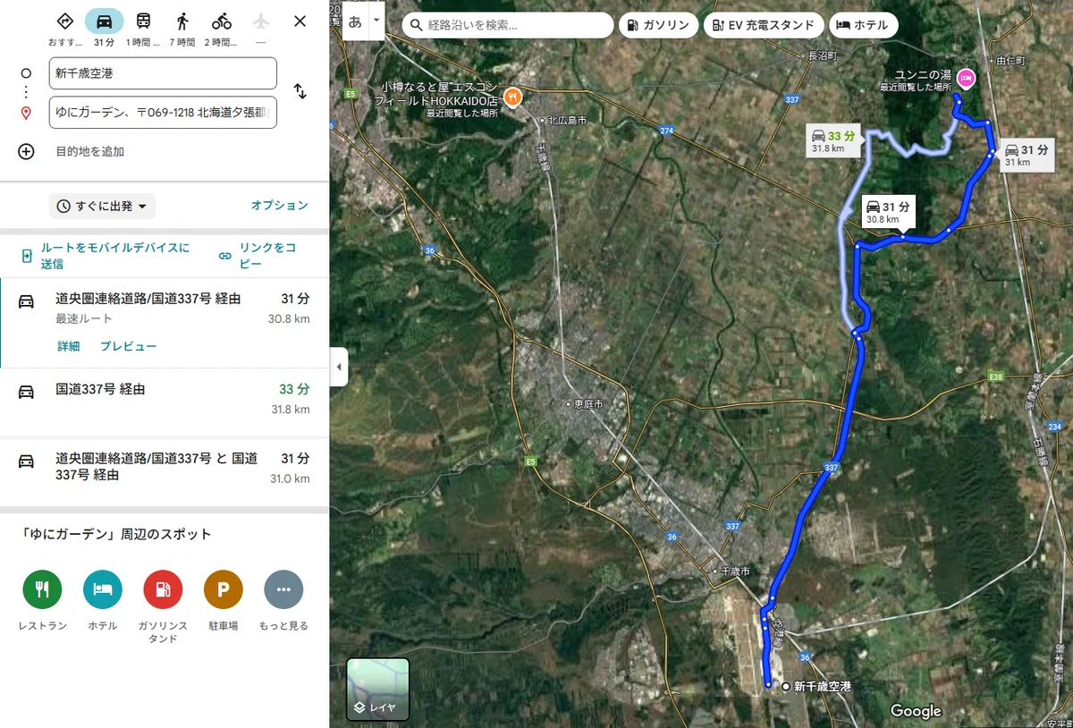Open the レイヤ map layers thumbnail
Image resolution: width=1073 pixels, height=728 pixels.
pyautogui.click(x=378, y=690)
